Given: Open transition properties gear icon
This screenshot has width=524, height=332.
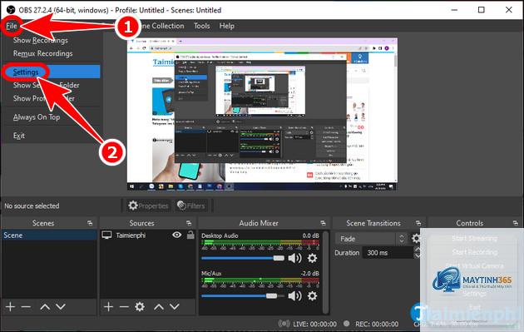Looking at the screenshot, I should click(x=416, y=238).
